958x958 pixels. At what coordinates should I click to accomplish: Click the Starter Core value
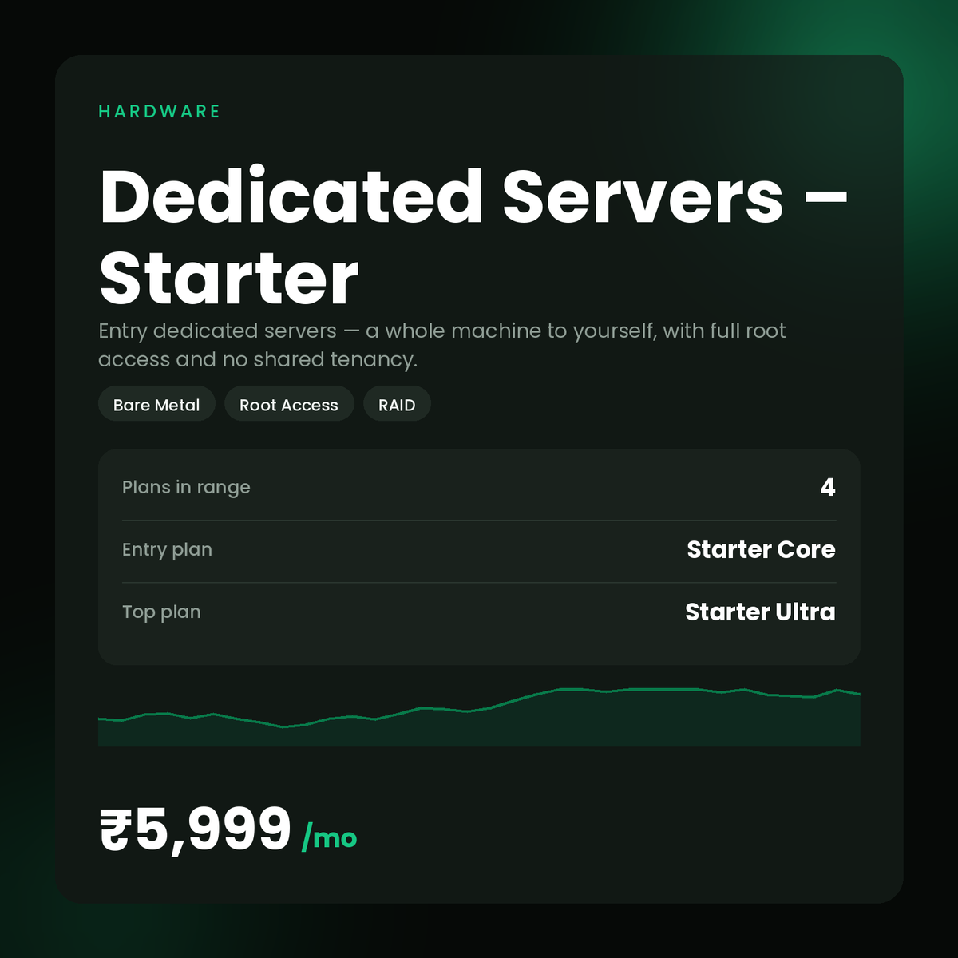point(761,550)
